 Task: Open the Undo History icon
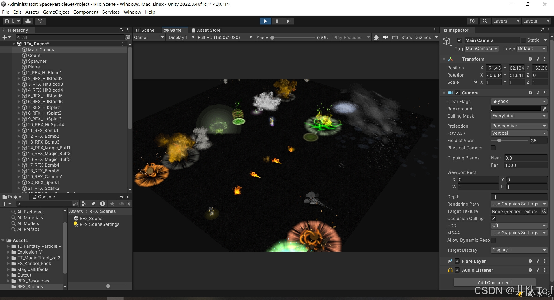tap(472, 21)
